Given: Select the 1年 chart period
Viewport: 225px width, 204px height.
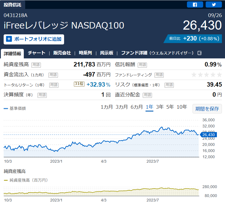Looking at the screenshot, I should click(x=149, y=107).
